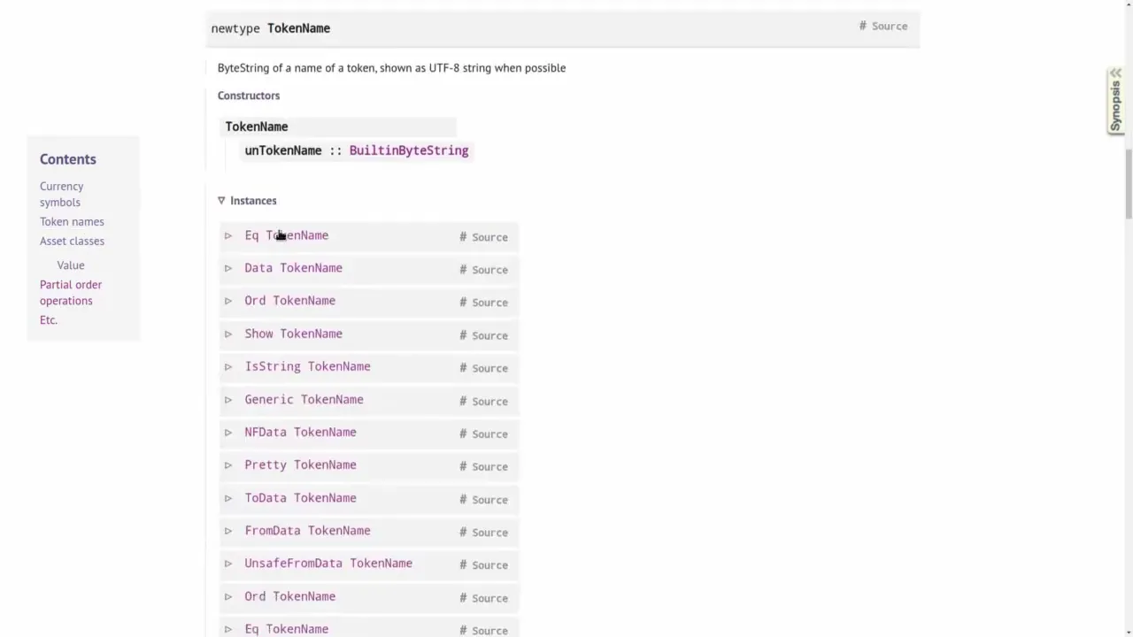View Source for newtype TokenName declaration
Image resolution: width=1133 pixels, height=637 pixels.
pos(889,26)
